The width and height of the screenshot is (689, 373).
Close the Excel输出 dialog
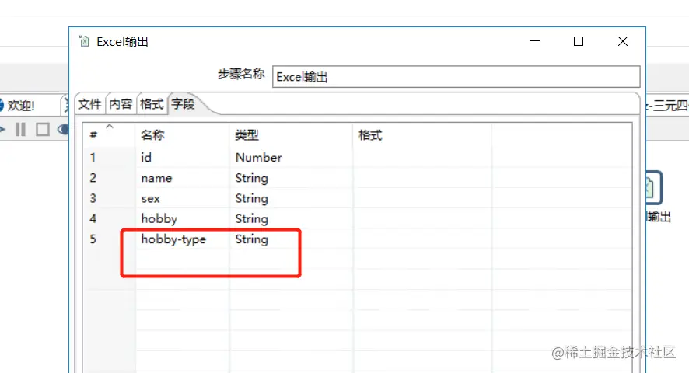(x=623, y=41)
